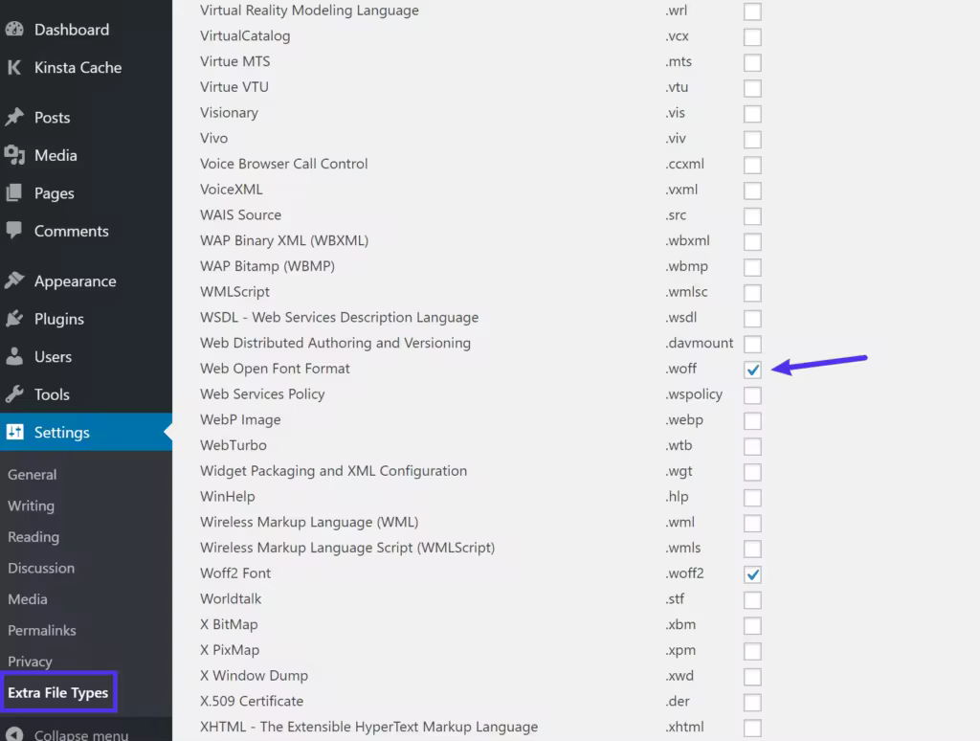Collapse the admin sidebar menu
Screen dimensions: 980x741
[x=81, y=734]
